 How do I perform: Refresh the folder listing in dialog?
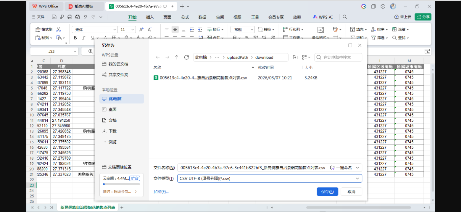[186, 57]
